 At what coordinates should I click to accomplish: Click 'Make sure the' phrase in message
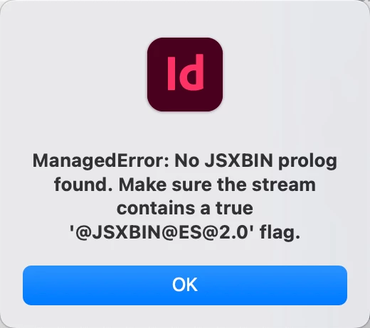[x=181, y=185]
